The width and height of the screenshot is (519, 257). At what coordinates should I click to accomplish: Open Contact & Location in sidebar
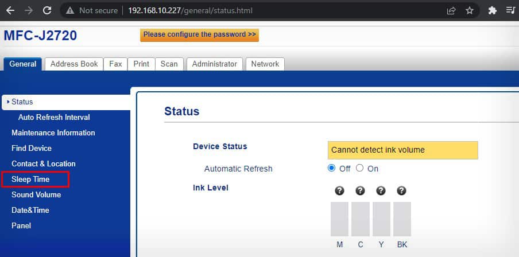click(x=44, y=163)
